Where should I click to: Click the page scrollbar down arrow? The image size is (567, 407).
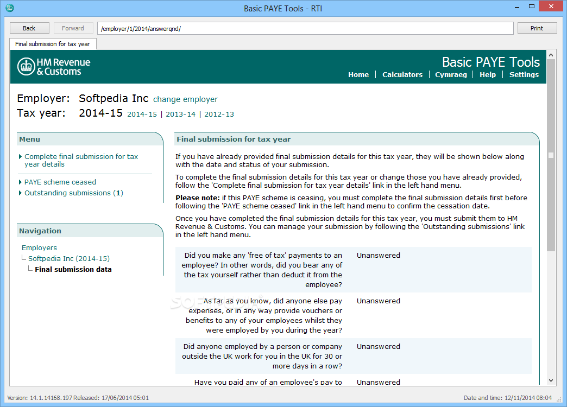pos(551,380)
